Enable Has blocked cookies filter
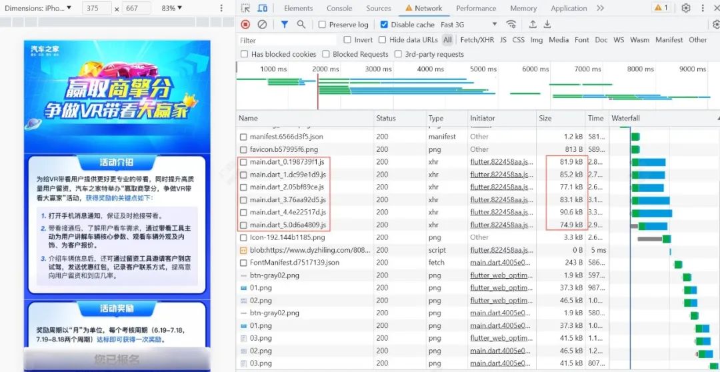Screen dimensions: 720x372 coord(244,54)
